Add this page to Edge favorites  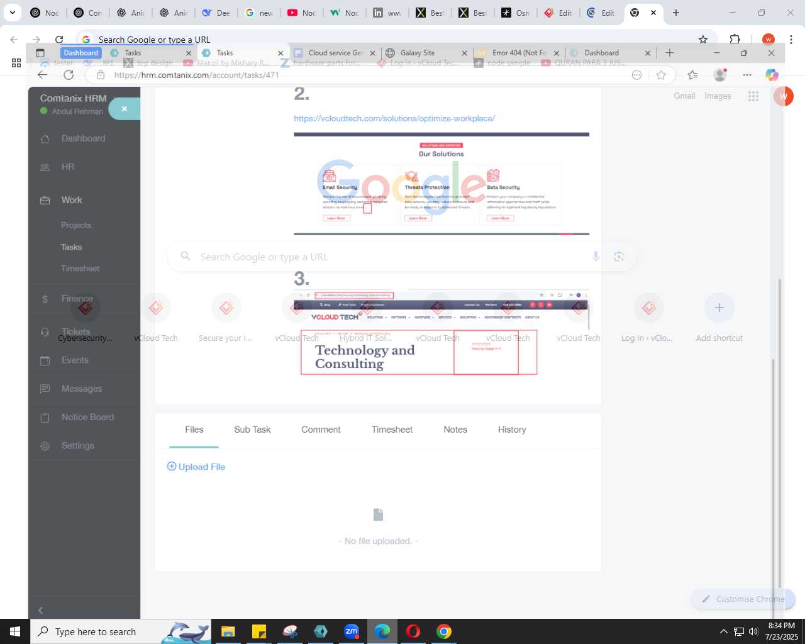point(661,75)
